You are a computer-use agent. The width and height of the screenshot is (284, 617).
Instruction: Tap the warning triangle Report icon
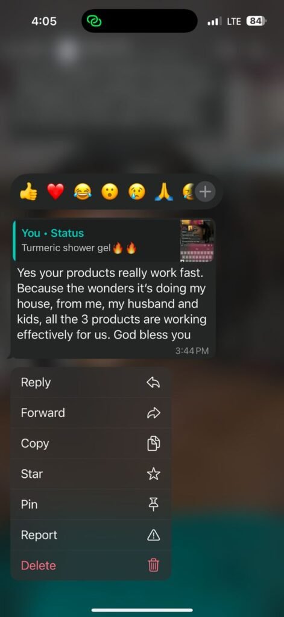click(x=153, y=535)
